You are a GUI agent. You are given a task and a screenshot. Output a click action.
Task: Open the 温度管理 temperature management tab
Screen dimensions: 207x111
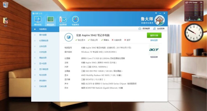tap(63, 21)
